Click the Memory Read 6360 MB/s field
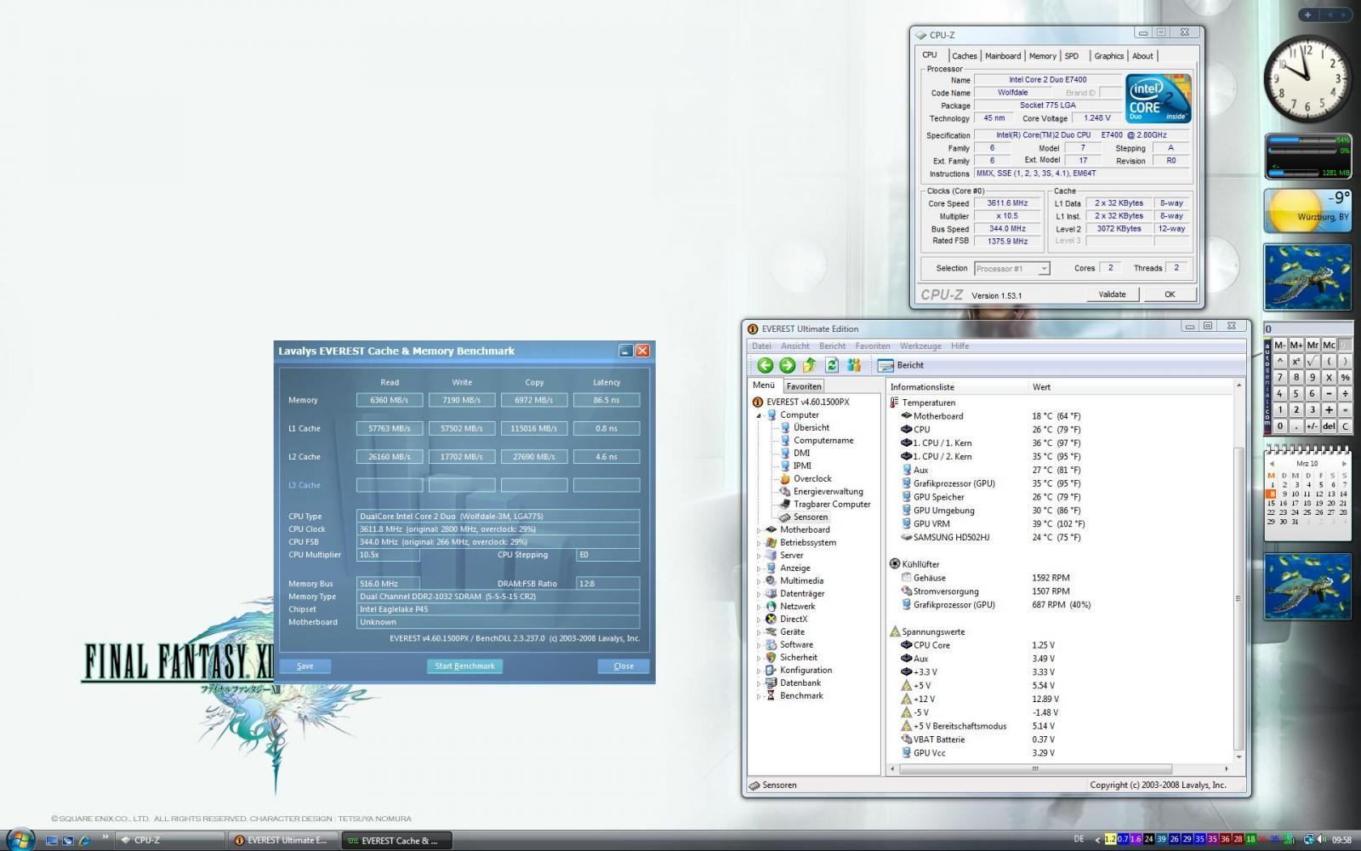1361x851 pixels. (x=390, y=400)
